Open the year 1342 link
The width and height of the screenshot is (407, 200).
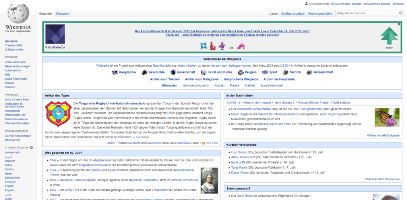(53, 160)
